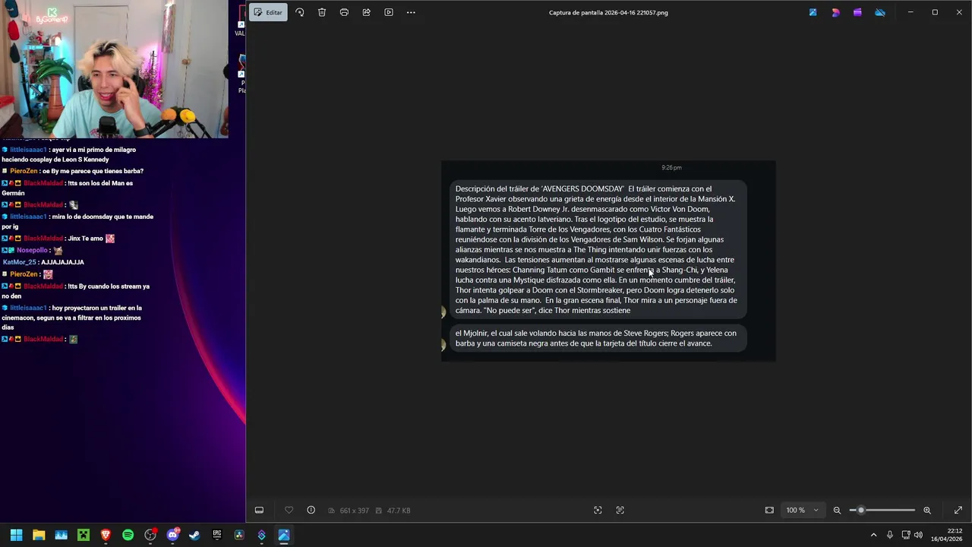
Task: Click the 661 x 397 dimensions text
Action: pos(354,511)
